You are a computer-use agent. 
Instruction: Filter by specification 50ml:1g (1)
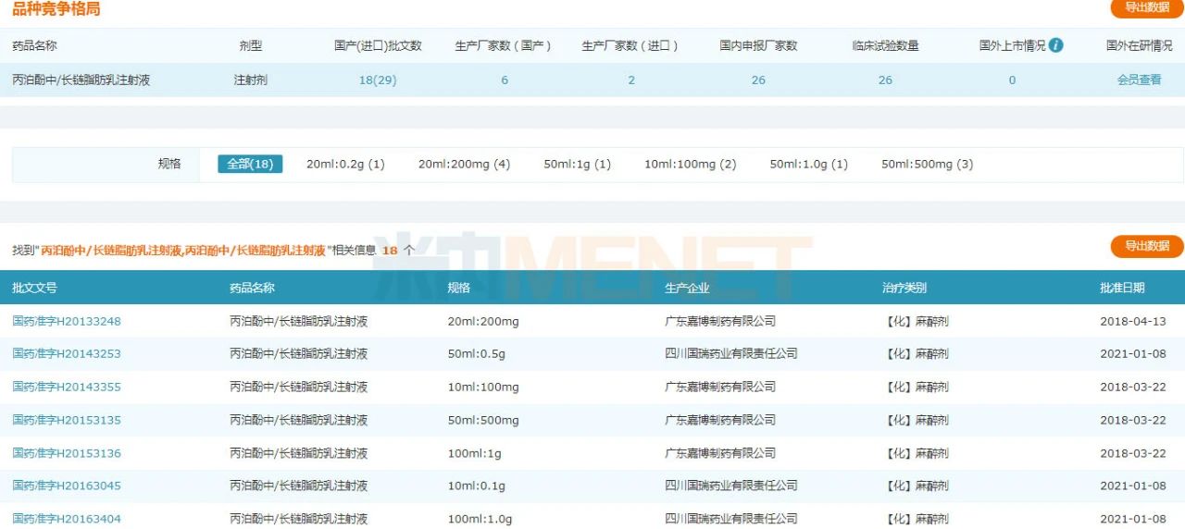click(578, 165)
